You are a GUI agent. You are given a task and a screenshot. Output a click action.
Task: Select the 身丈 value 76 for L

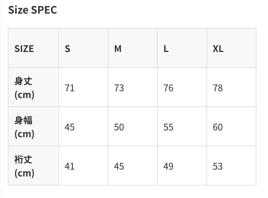coord(182,87)
